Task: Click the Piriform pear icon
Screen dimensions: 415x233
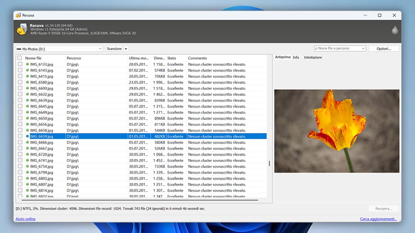Action: [x=395, y=29]
